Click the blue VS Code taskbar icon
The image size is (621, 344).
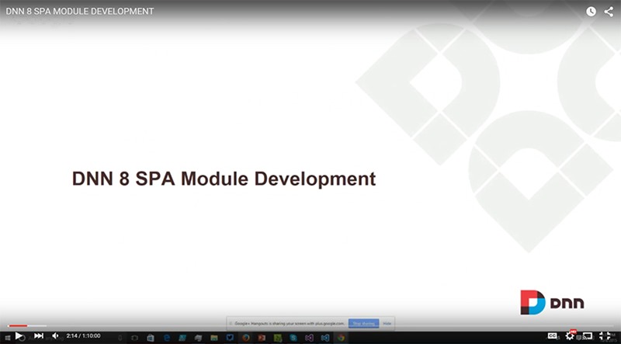[325, 338]
